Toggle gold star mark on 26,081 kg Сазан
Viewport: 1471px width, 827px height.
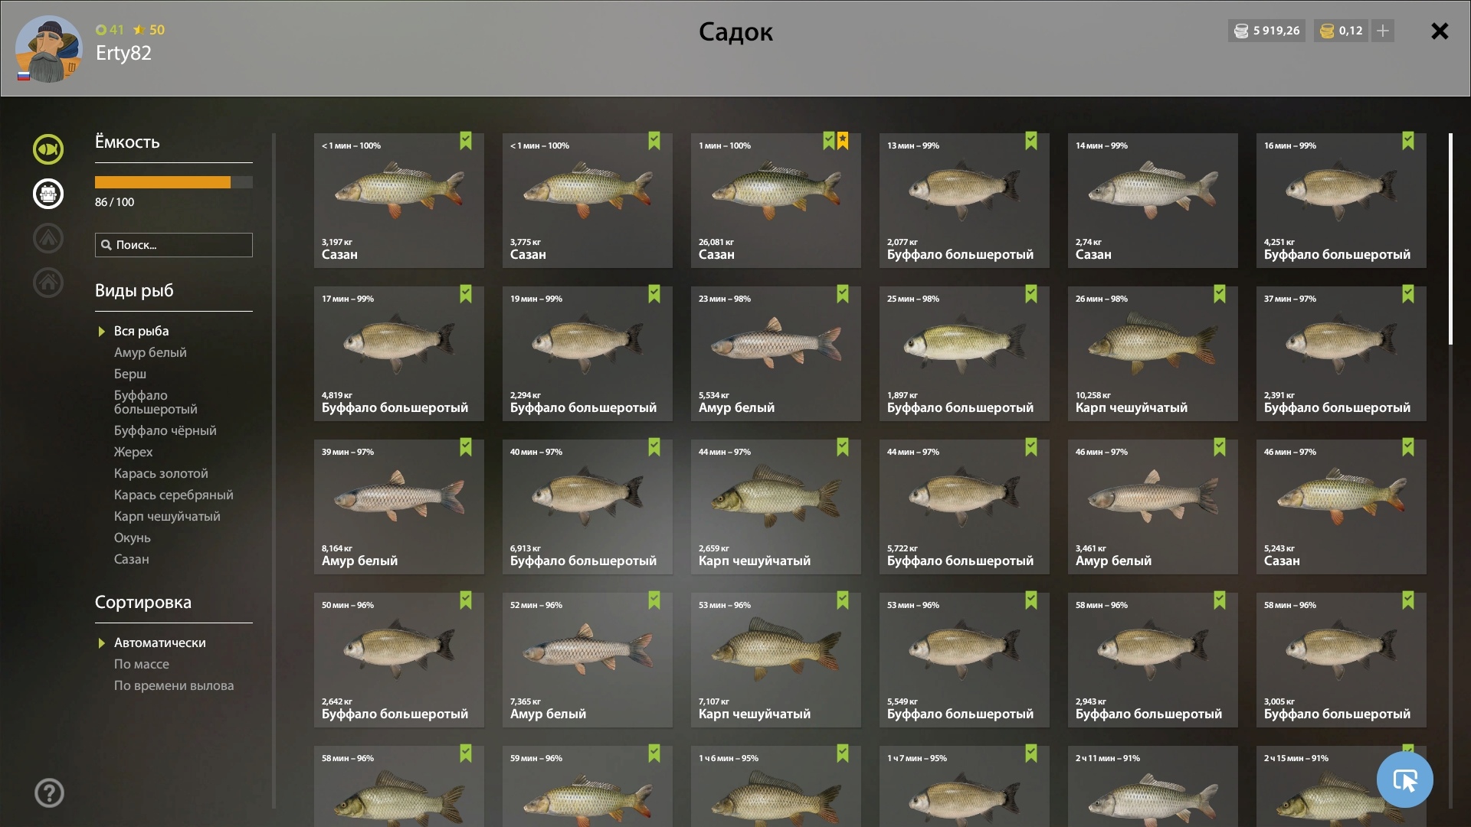click(x=843, y=141)
